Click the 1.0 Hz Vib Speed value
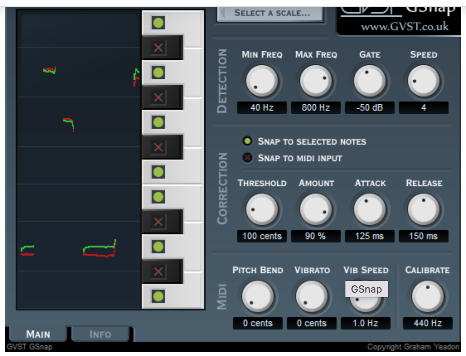 pos(365,323)
